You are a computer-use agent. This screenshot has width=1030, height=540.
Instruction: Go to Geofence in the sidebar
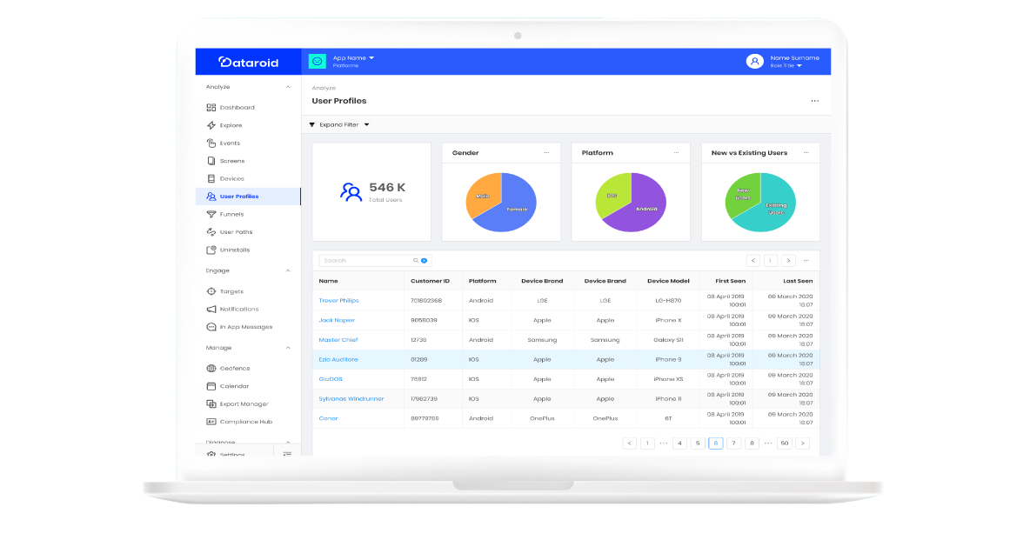click(x=235, y=369)
